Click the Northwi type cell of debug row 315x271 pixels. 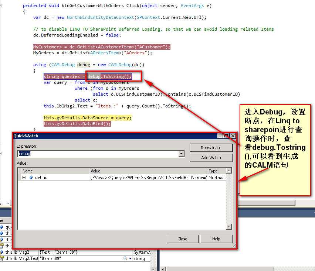[216, 178]
